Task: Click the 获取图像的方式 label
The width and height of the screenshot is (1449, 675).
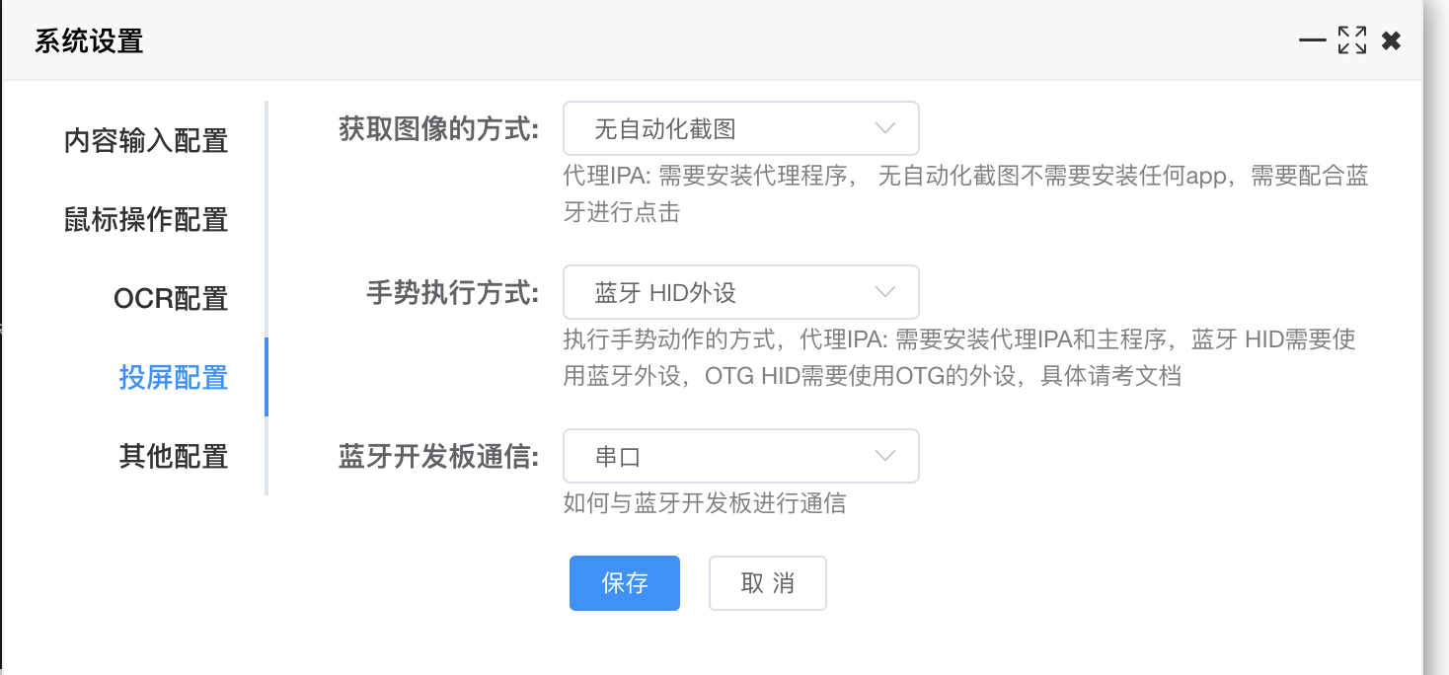Action: click(x=439, y=129)
